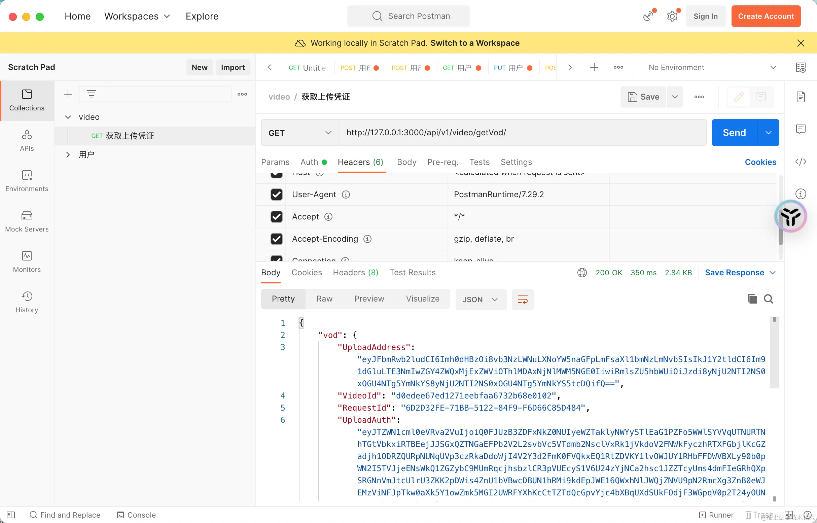The height and width of the screenshot is (523, 817).
Task: Open the Mock Servers sidebar panel
Action: coord(27,221)
